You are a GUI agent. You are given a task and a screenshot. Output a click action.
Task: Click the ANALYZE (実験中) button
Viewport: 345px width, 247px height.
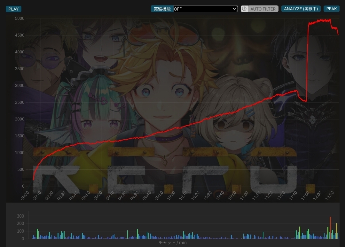tap(301, 9)
